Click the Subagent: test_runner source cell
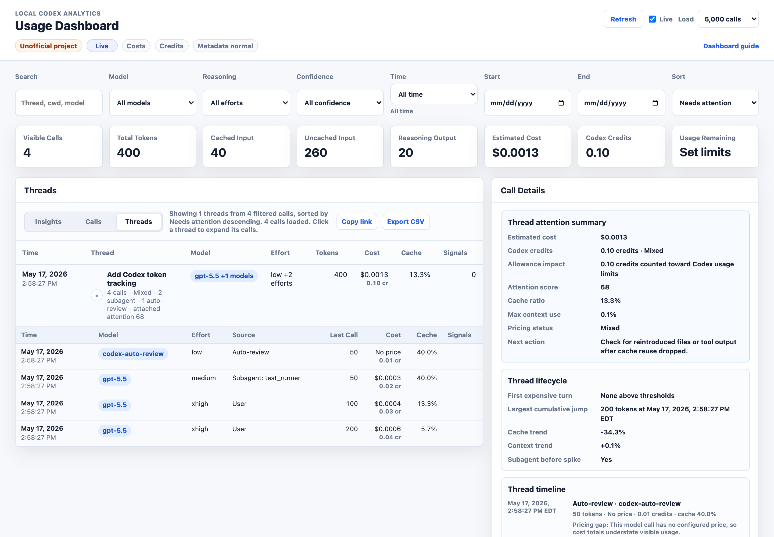The width and height of the screenshot is (774, 537). click(266, 378)
